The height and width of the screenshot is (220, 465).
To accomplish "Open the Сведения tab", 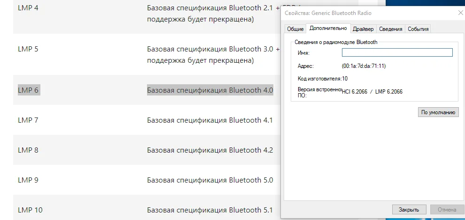I will tap(391, 29).
